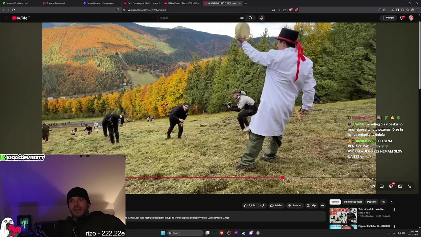Screen dimensions: 421x237
Task: Open options for Toto vám nikdo neukáže
Action: click(394, 210)
